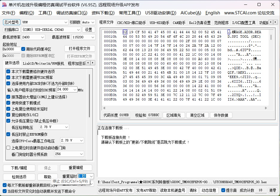Enable 上电复位时由硬件自动启动看门狗 checkbox
Viewport: 280px width, 196px height.
(x=8, y=148)
